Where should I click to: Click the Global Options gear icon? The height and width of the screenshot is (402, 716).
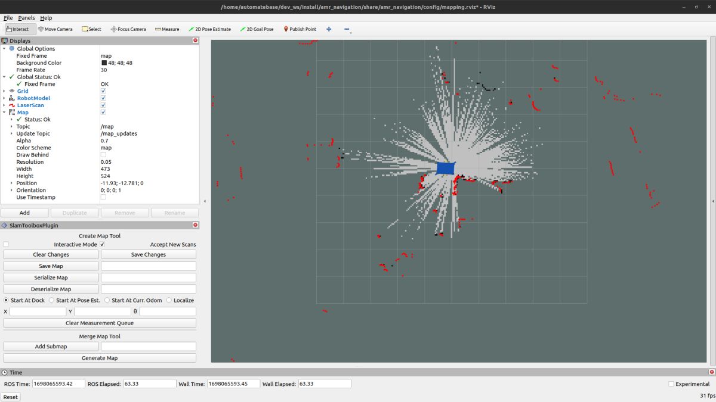click(x=12, y=49)
